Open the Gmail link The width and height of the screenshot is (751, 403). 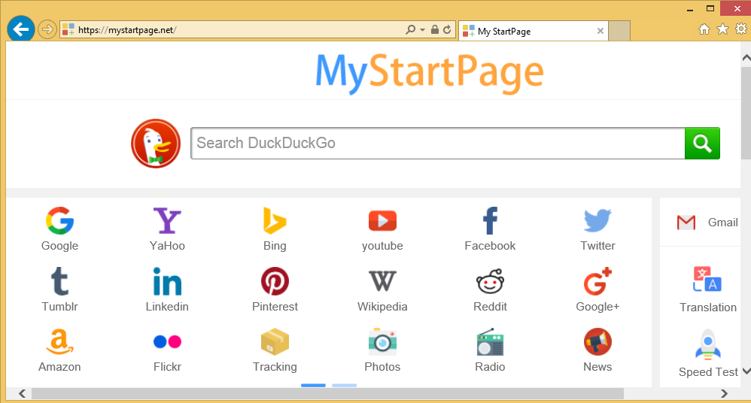tap(707, 222)
